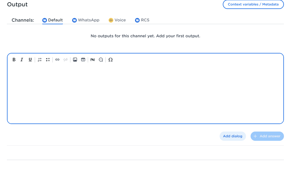Switch to the WhatsApp channel tab
The height and width of the screenshot is (170, 290).
pos(86,20)
